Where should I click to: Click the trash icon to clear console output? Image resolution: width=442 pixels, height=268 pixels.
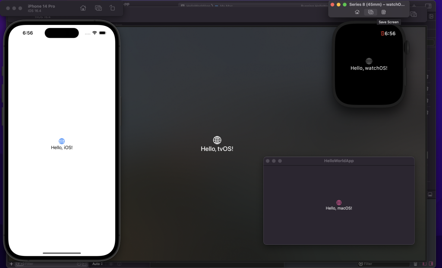point(415,264)
